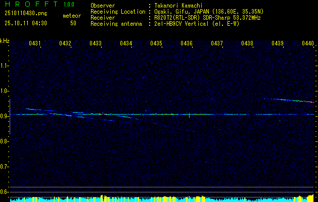Click the 0434 time marker
This screenshot has width=318, height=202.
(x=126, y=43)
